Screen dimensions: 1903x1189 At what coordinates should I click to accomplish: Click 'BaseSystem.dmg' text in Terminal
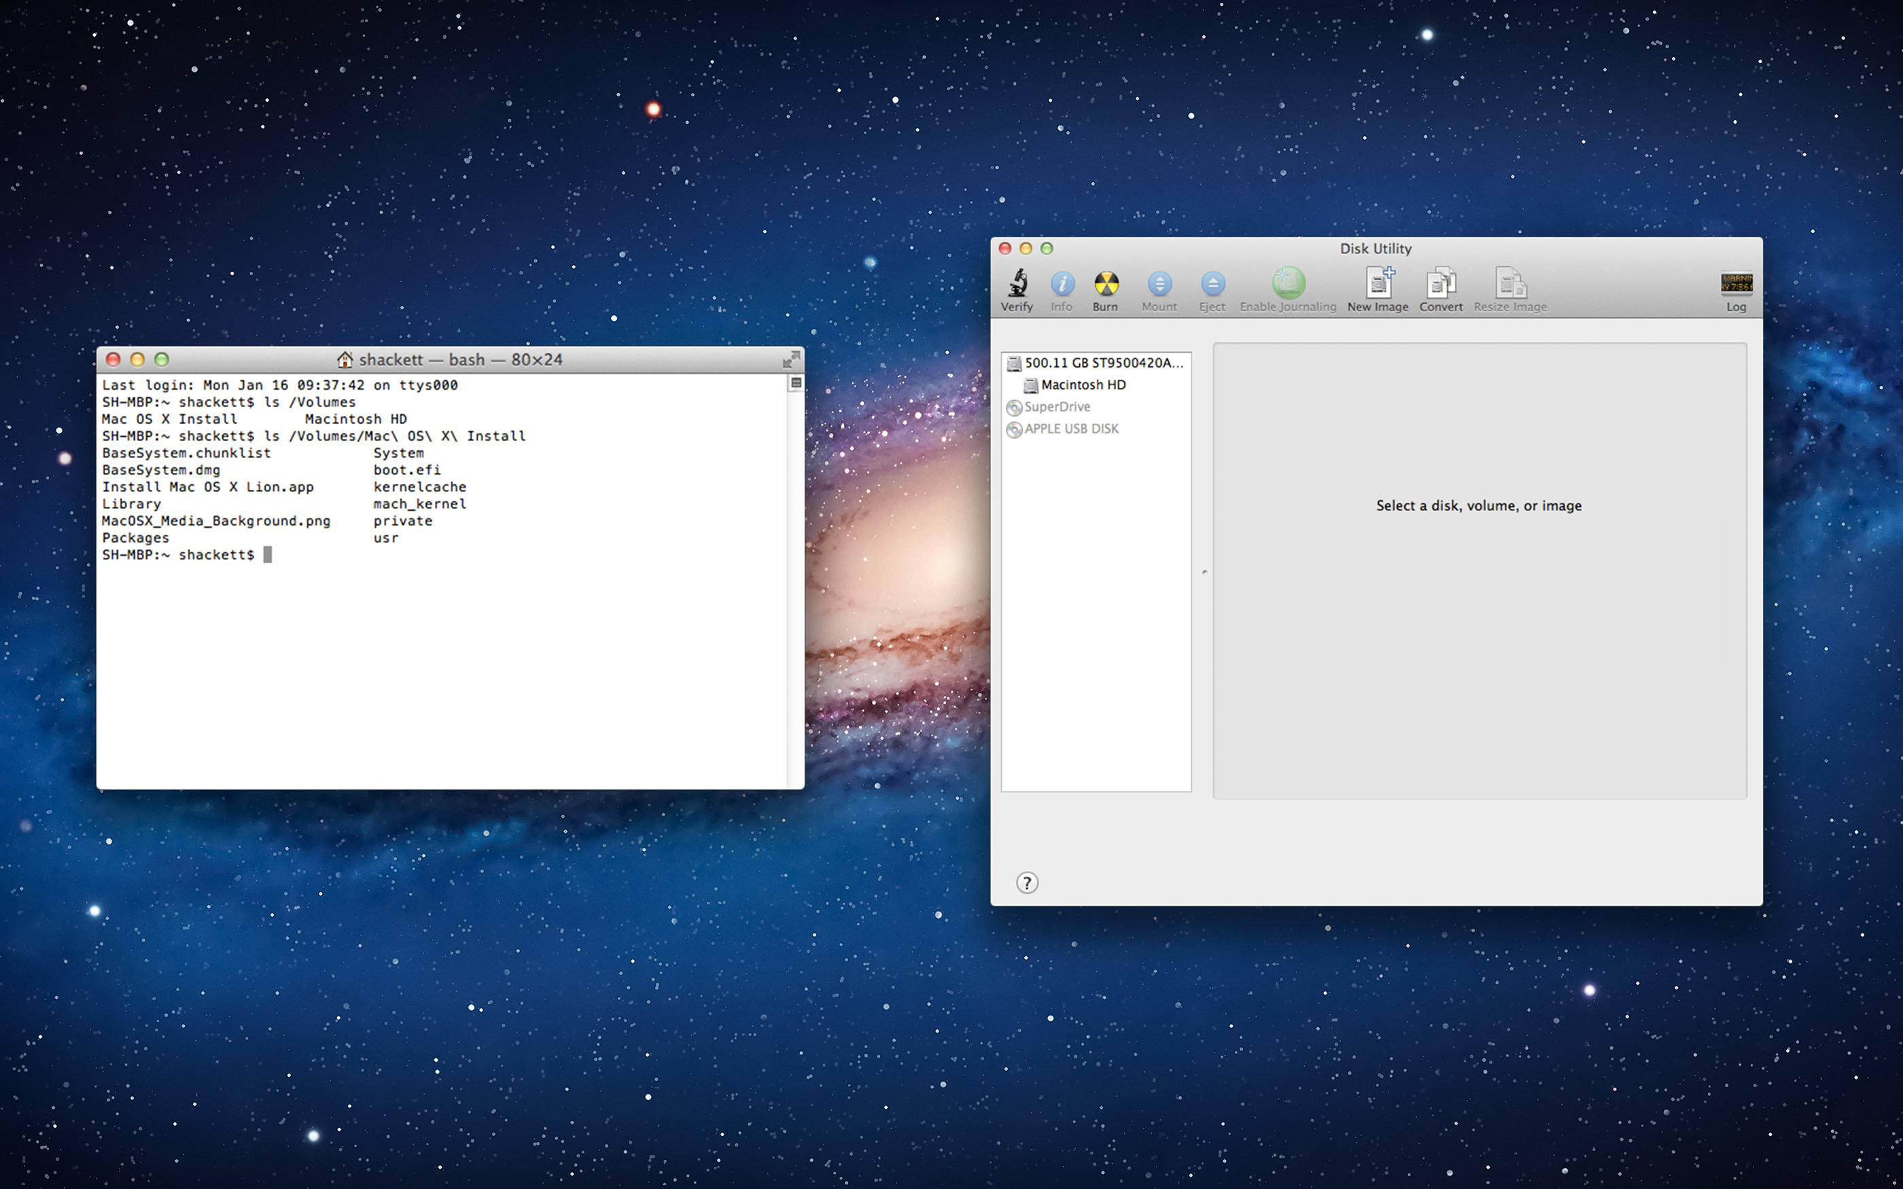161,469
